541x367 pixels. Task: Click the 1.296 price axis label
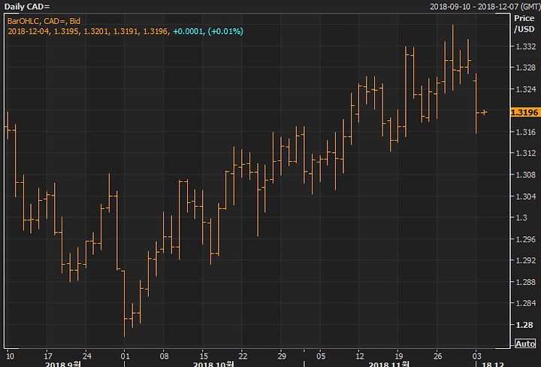pyautogui.click(x=526, y=239)
